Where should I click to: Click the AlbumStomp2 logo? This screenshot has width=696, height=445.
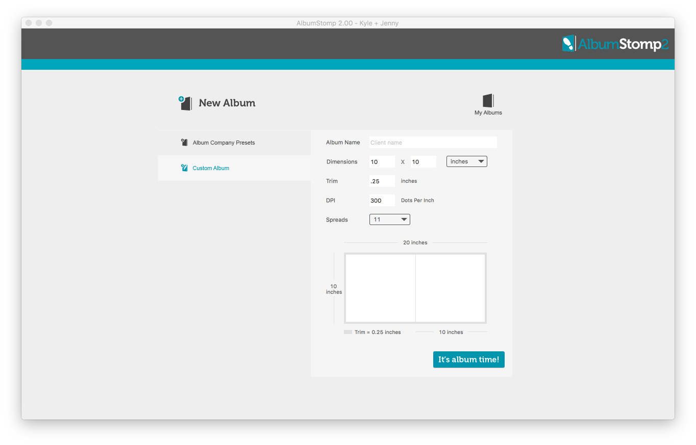click(615, 44)
